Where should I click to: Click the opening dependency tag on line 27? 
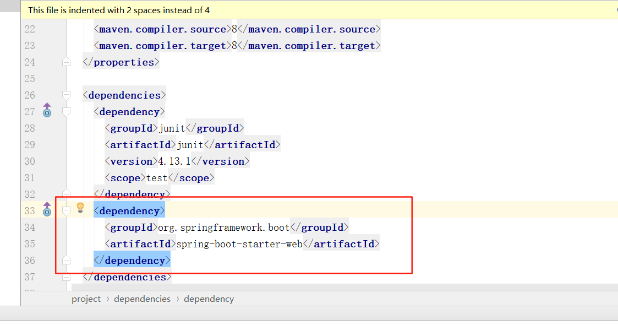129,112
